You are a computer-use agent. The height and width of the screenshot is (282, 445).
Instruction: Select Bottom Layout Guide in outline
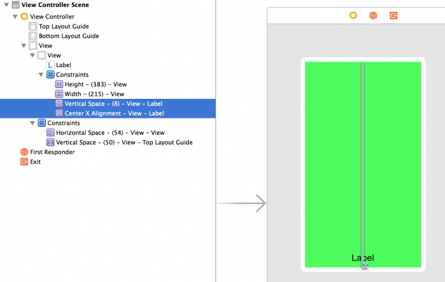pos(69,36)
